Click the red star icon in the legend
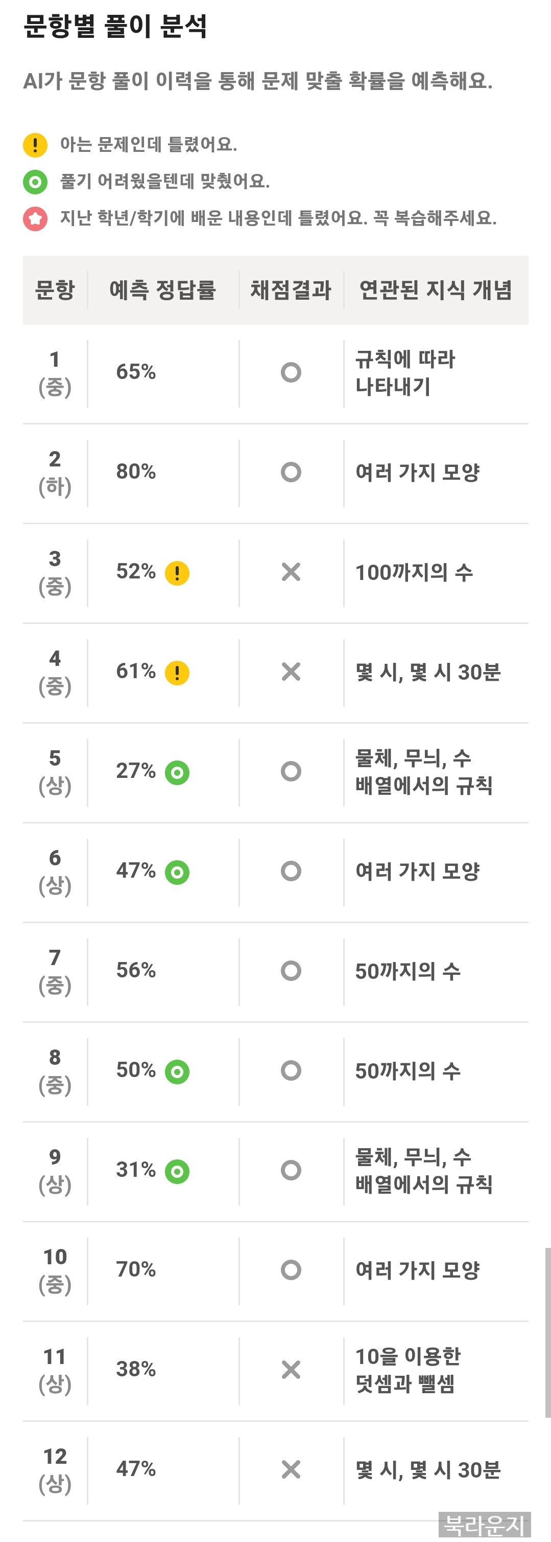Screen dimensions: 551x1542 (x=35, y=218)
